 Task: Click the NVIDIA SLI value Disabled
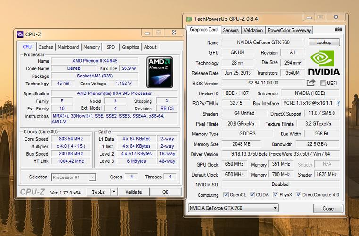tap(281, 184)
